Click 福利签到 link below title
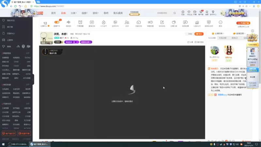 tap(199, 42)
